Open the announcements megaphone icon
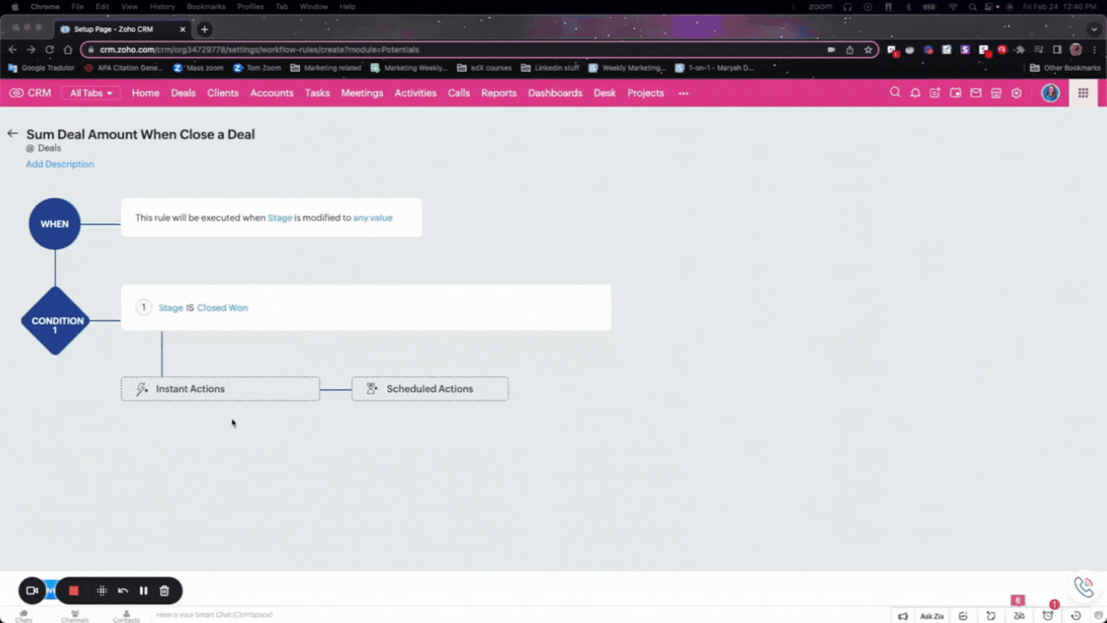The width and height of the screenshot is (1107, 623). click(903, 616)
